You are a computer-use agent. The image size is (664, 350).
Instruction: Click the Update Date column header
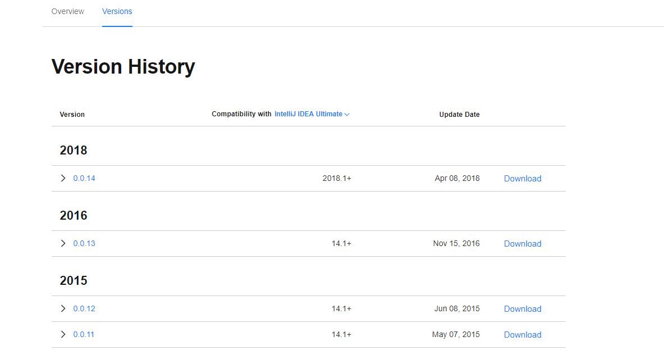tap(459, 115)
